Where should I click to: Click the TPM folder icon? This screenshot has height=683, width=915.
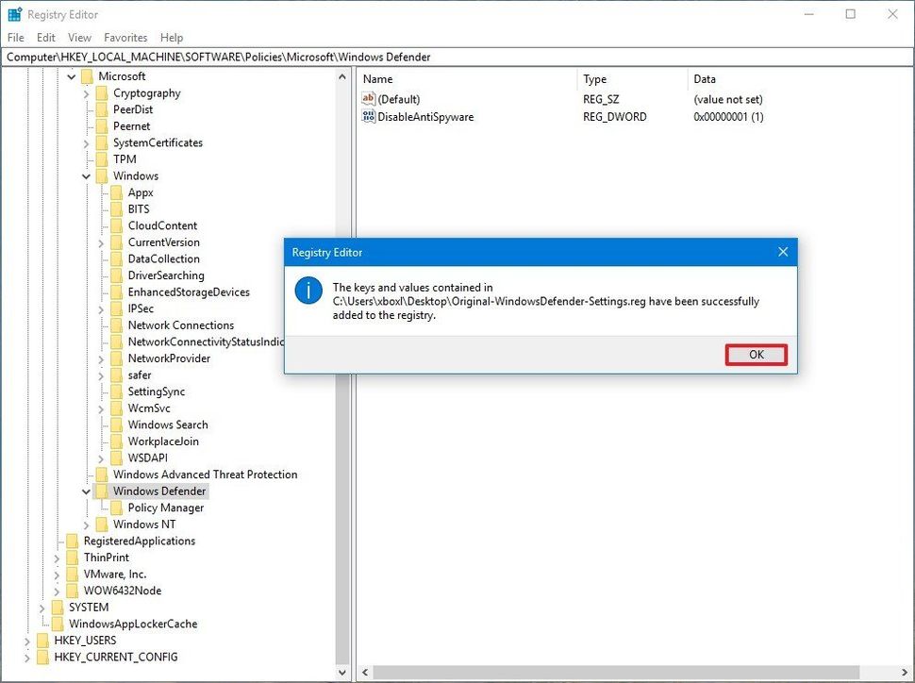104,159
